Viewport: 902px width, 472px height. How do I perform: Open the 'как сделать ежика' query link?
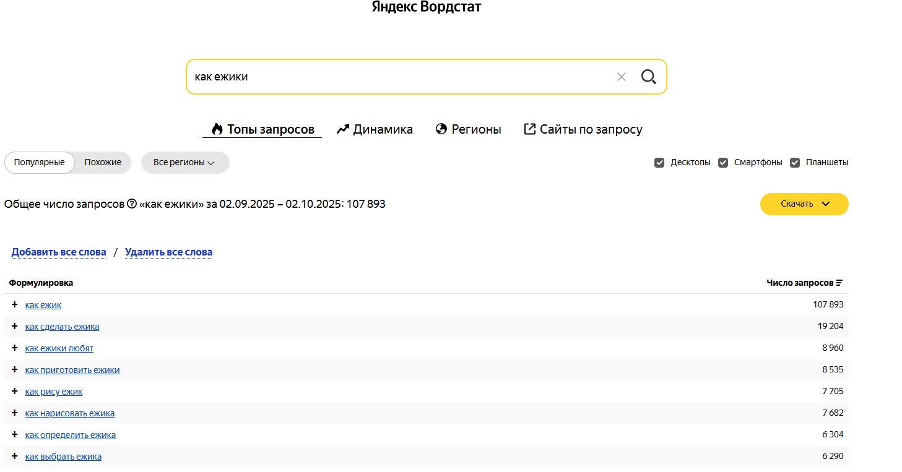coord(62,327)
